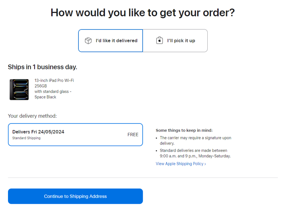Click the Apple shopping bag icon
The height and width of the screenshot is (207, 285).
click(159, 41)
